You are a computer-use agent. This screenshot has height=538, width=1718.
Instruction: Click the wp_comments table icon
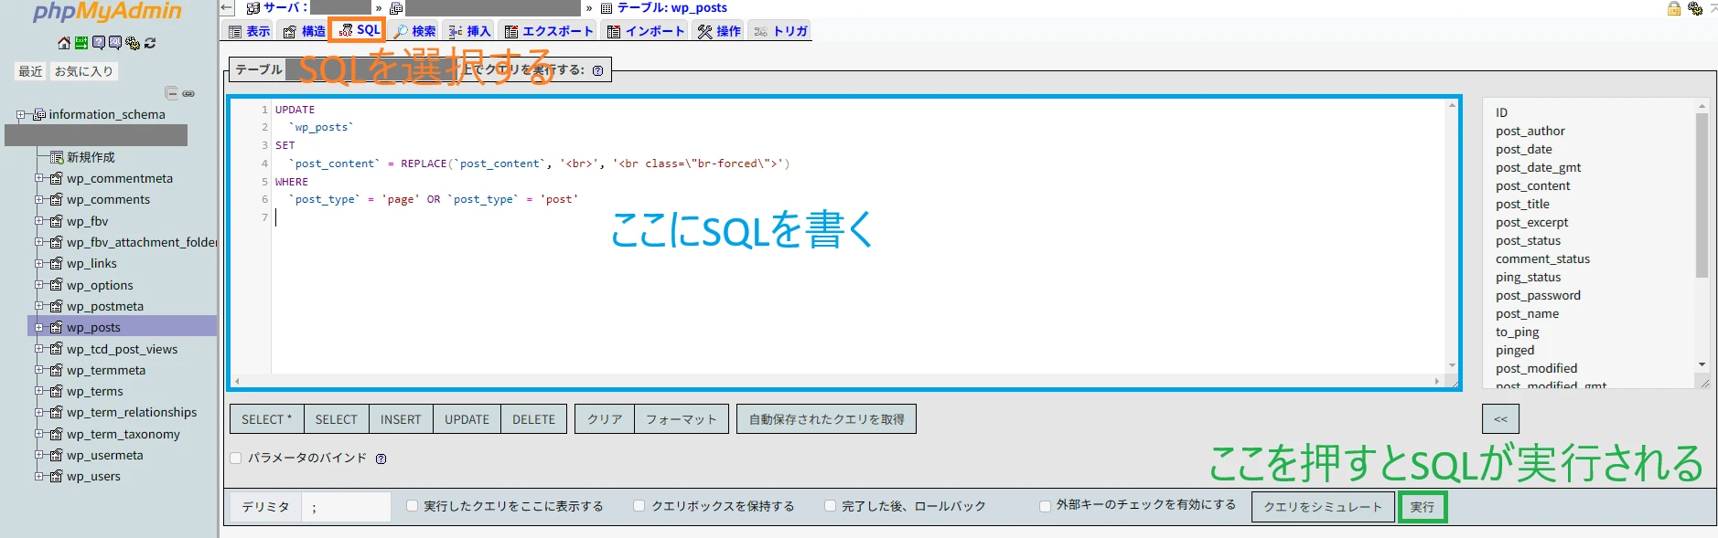[57, 199]
